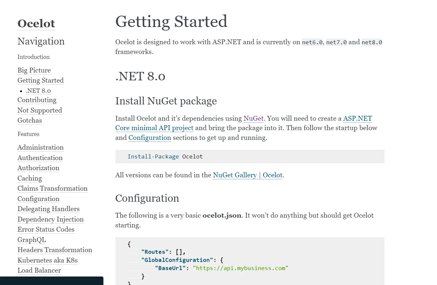The height and width of the screenshot is (285, 437).
Task: Open ASP.NET Core minimal API project link
Action: pyautogui.click(x=154, y=128)
